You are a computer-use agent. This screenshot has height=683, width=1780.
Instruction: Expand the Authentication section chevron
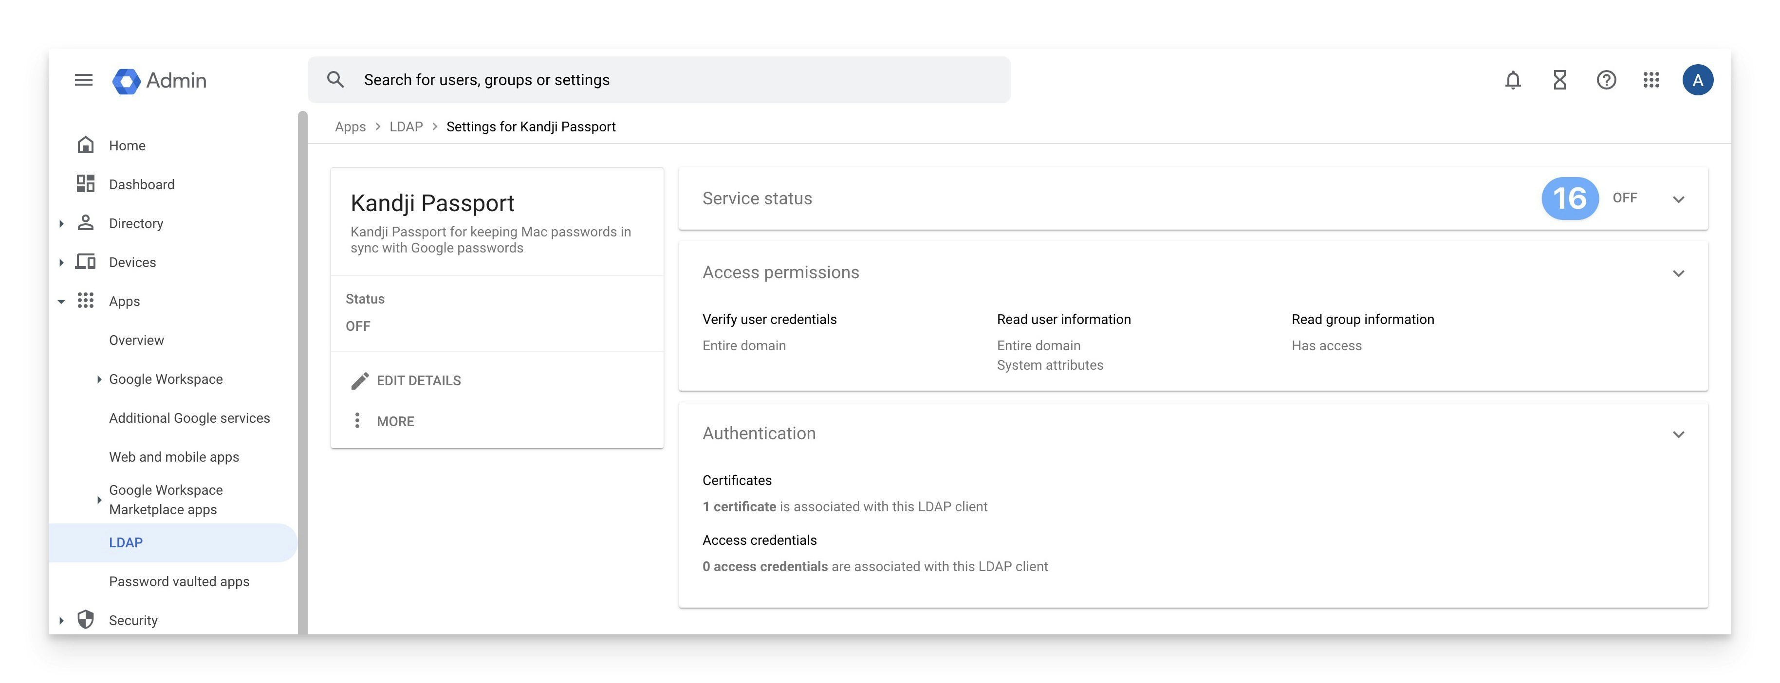[1678, 434]
